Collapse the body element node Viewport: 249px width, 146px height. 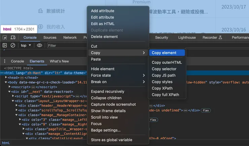(6, 82)
